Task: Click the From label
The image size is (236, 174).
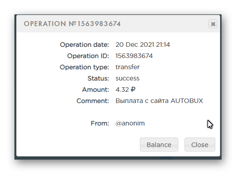Action: click(x=100, y=124)
